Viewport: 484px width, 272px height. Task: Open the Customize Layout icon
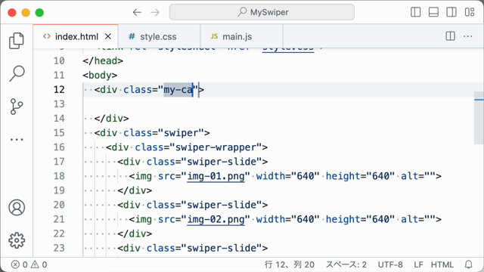(470, 12)
